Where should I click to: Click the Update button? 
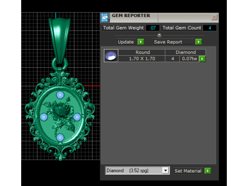coord(127,42)
